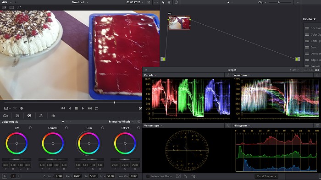The width and height of the screenshot is (321, 180).
Task: Click the image wipe icon above viewer
Action: point(4,7)
